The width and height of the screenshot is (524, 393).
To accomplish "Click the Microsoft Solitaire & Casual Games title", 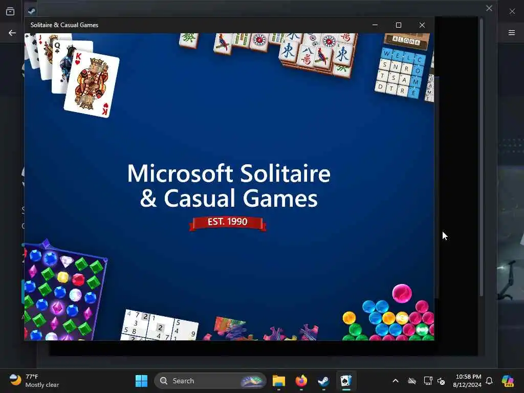I will click(x=229, y=185).
